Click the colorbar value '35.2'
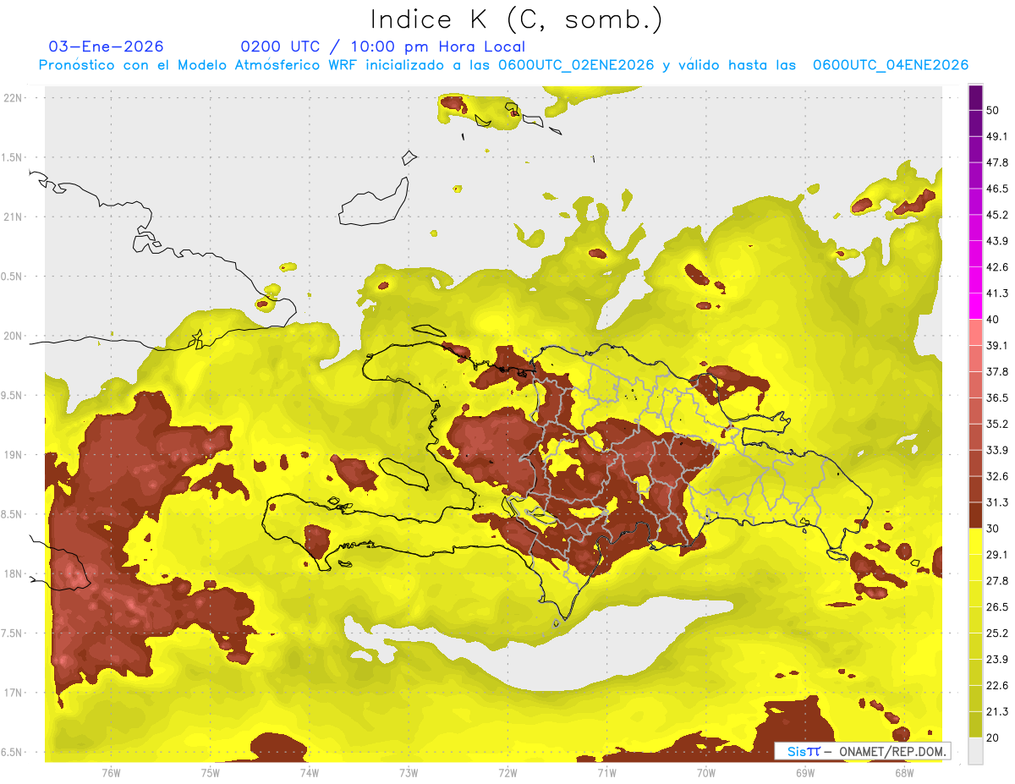The width and height of the screenshot is (1015, 784). pos(996,424)
